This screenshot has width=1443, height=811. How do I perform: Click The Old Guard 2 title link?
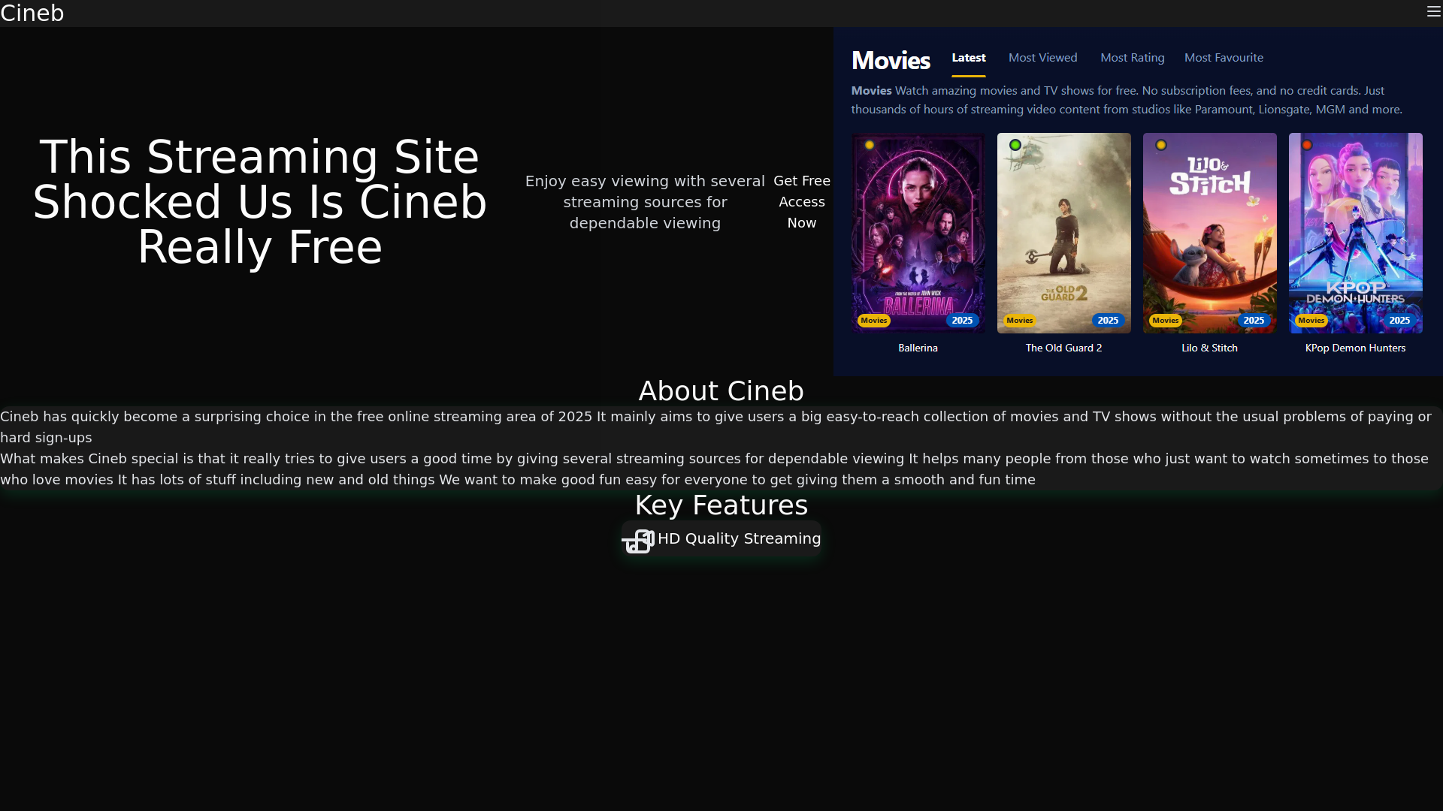coord(1063,348)
